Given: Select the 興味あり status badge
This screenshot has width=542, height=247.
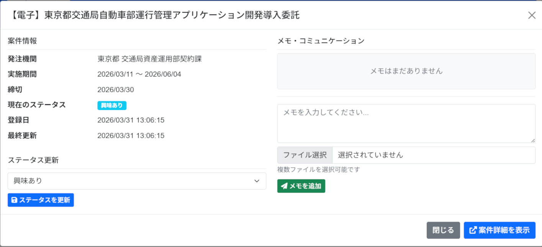Looking at the screenshot, I should [111, 105].
